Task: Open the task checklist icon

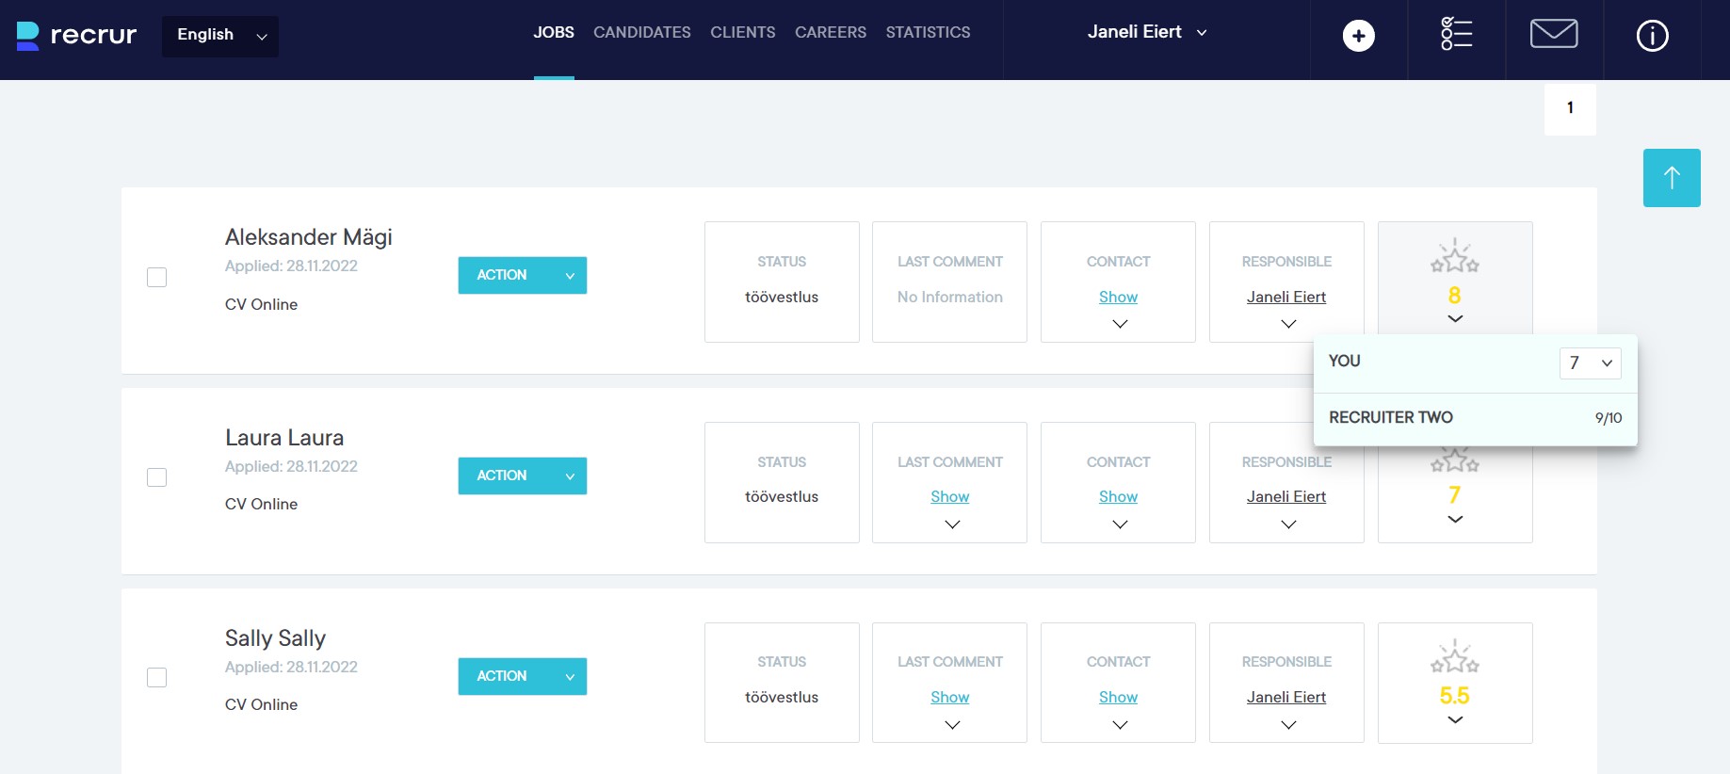Action: [1456, 34]
